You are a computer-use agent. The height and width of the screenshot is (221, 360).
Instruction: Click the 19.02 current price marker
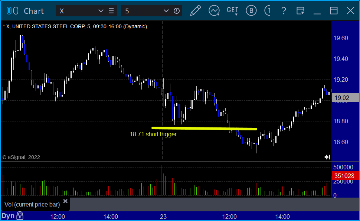click(345, 98)
